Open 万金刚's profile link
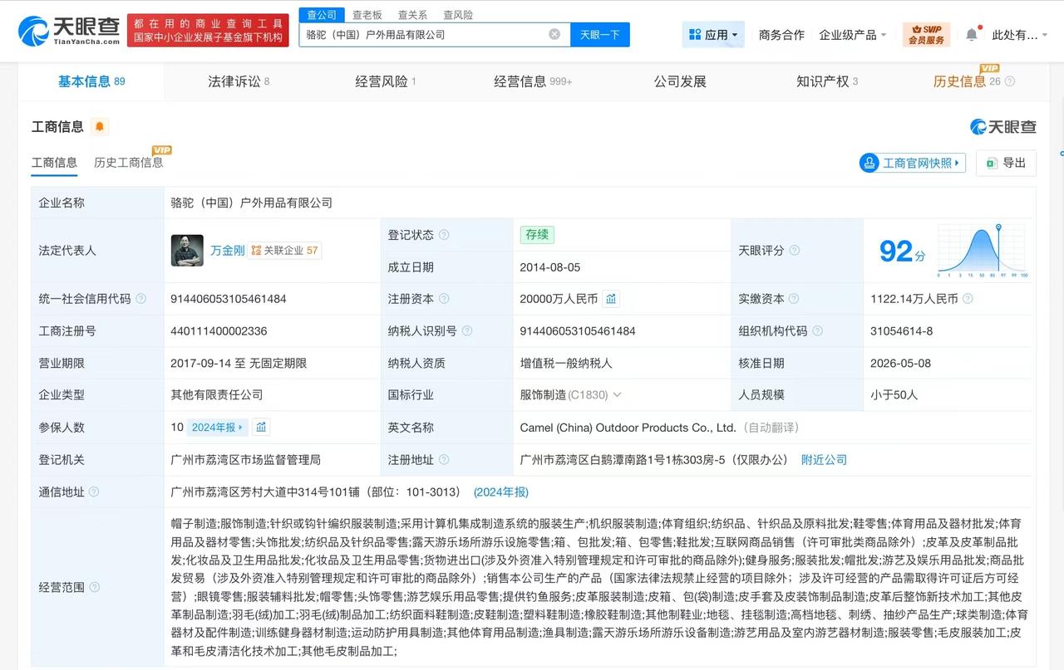This screenshot has width=1064, height=670. (x=228, y=250)
